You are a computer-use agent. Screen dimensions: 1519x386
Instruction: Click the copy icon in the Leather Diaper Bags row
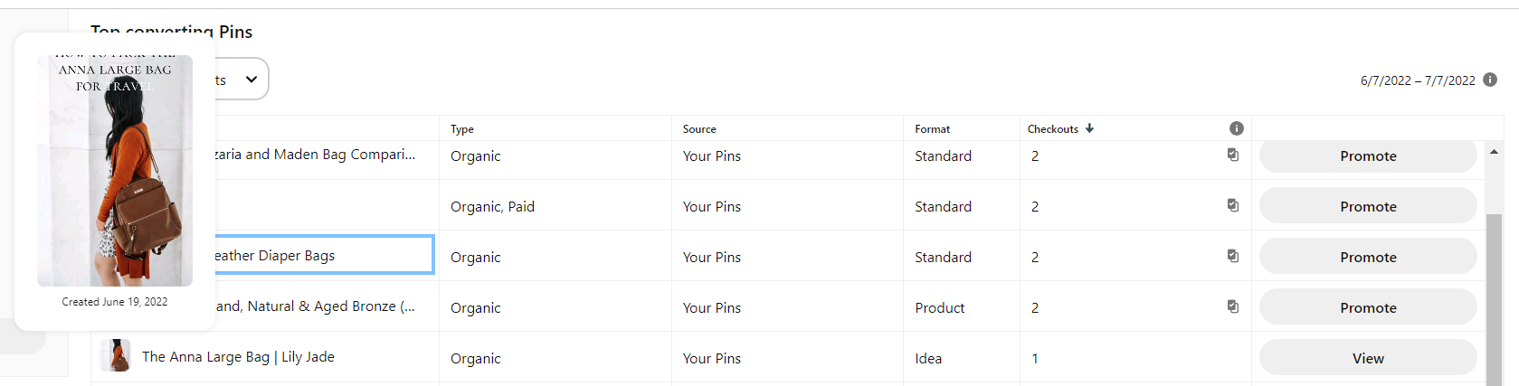1232,256
